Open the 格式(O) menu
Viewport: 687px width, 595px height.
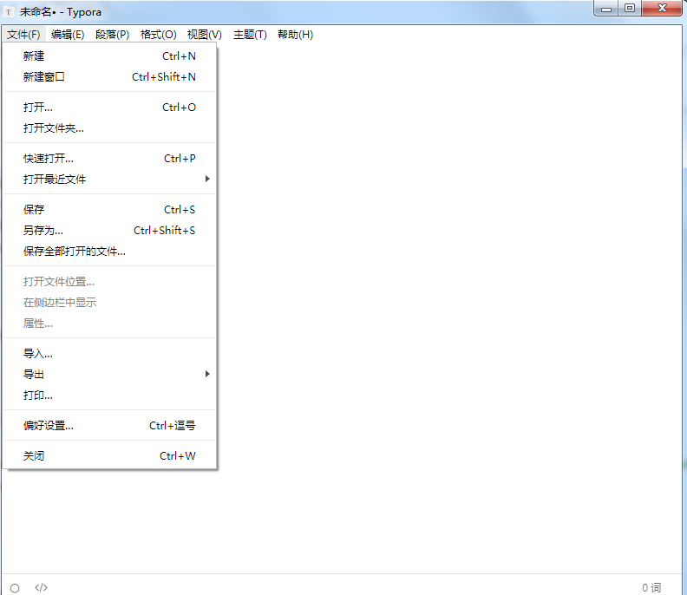pos(158,34)
